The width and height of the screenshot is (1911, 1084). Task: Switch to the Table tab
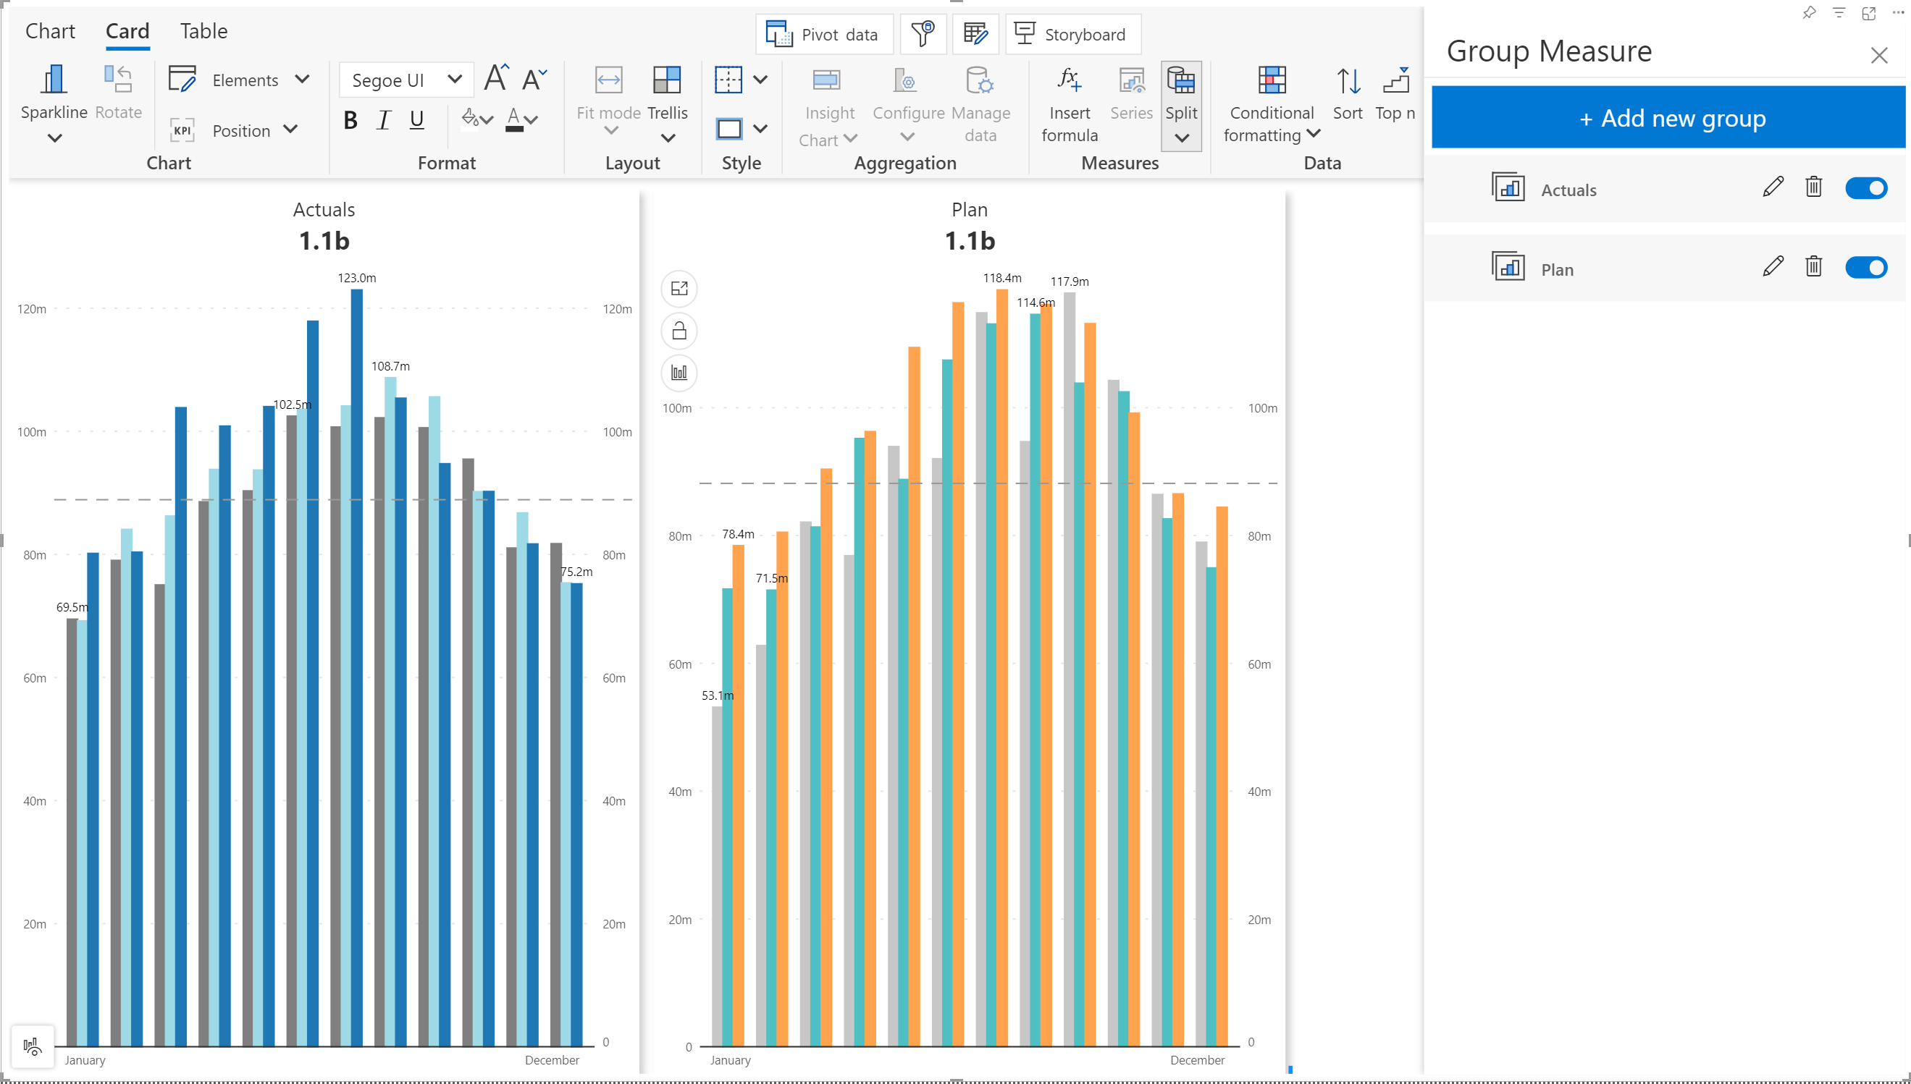tap(203, 31)
